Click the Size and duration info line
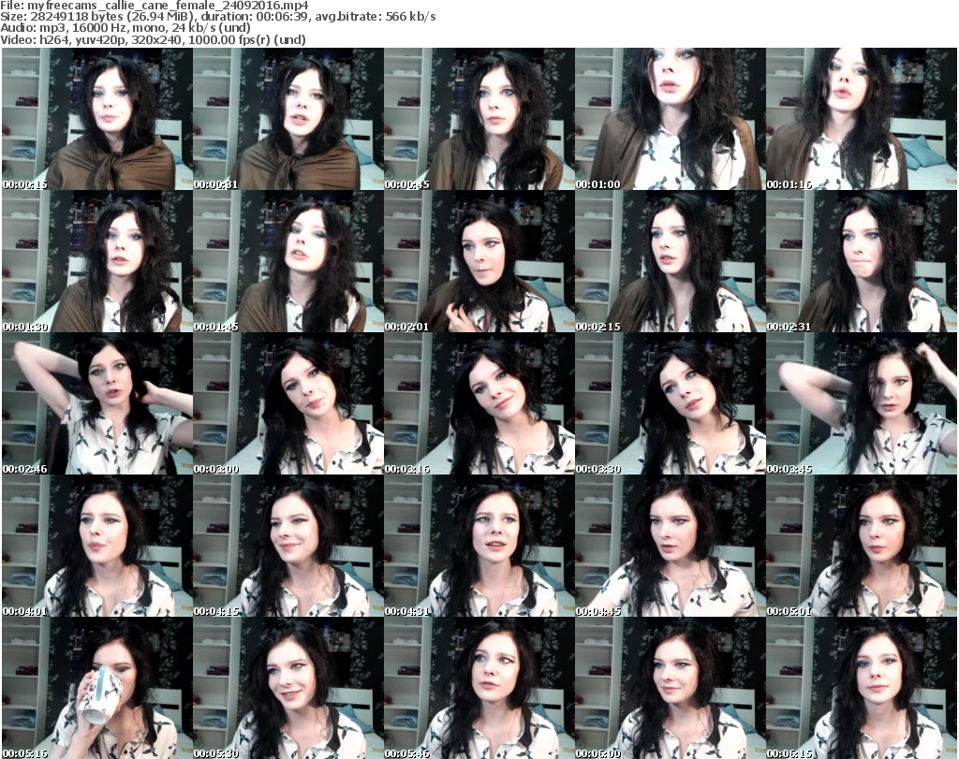 point(217,17)
